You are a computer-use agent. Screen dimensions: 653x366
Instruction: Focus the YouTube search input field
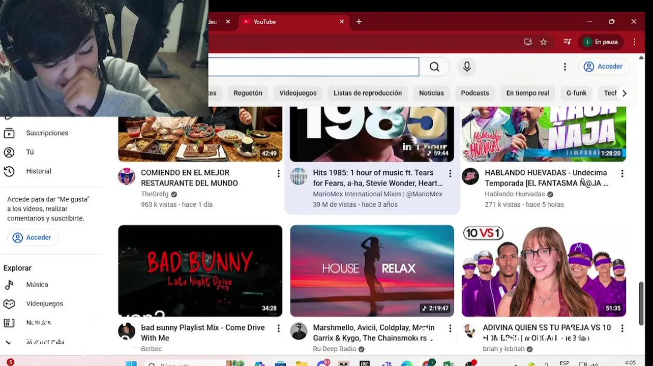(x=313, y=67)
